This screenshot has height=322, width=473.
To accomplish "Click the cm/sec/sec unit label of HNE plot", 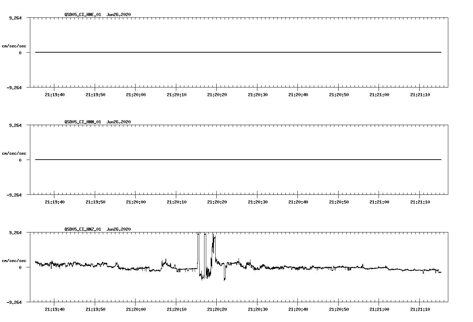I will (14, 46).
